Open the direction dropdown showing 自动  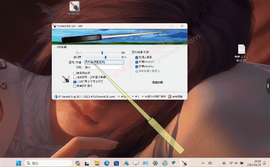(x=104, y=67)
